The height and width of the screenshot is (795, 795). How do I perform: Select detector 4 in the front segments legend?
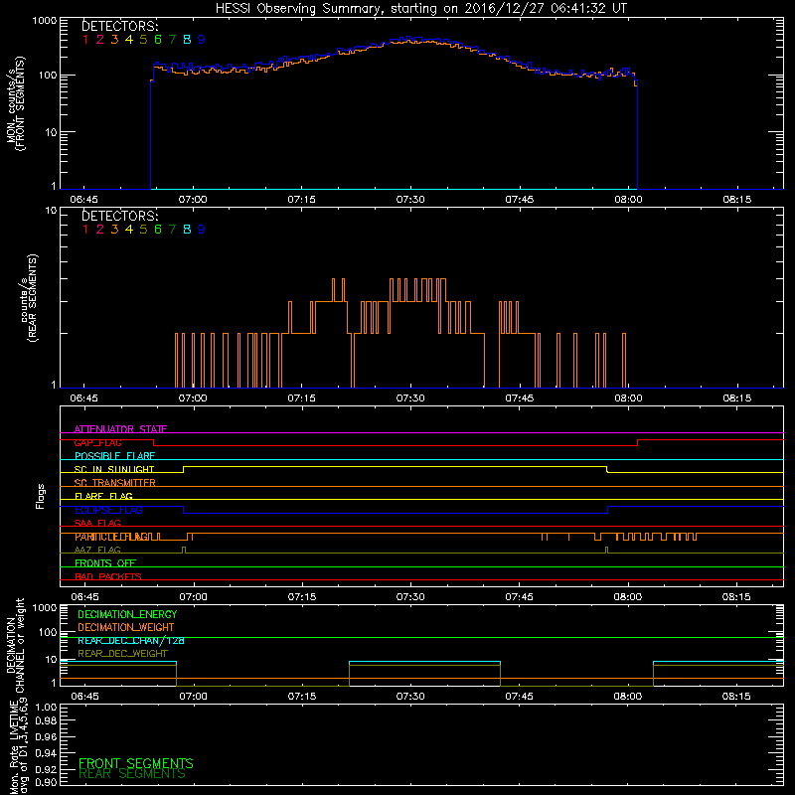[129, 40]
